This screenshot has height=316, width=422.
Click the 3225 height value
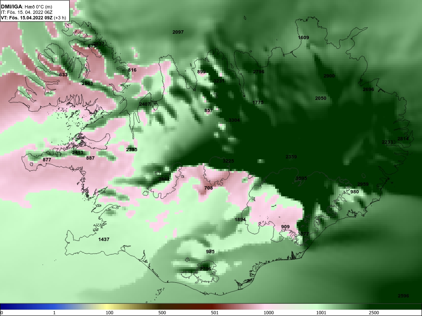pos(228,161)
